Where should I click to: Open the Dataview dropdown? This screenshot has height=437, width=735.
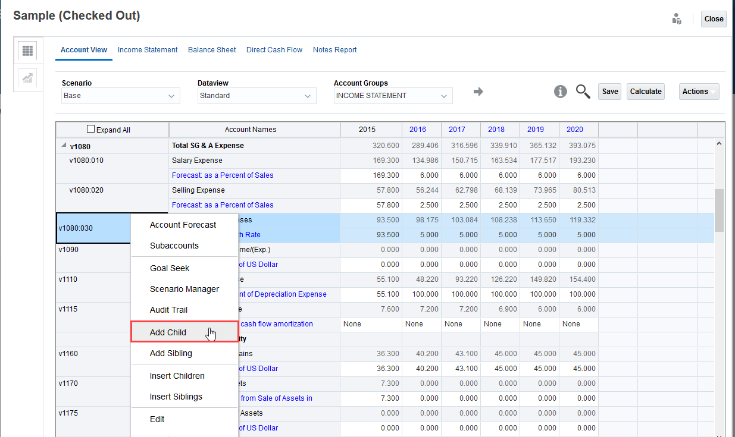tap(257, 96)
